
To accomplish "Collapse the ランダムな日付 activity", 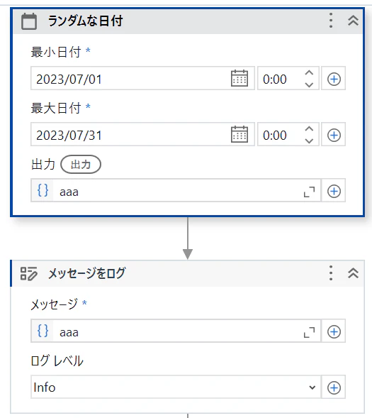I will tap(353, 21).
